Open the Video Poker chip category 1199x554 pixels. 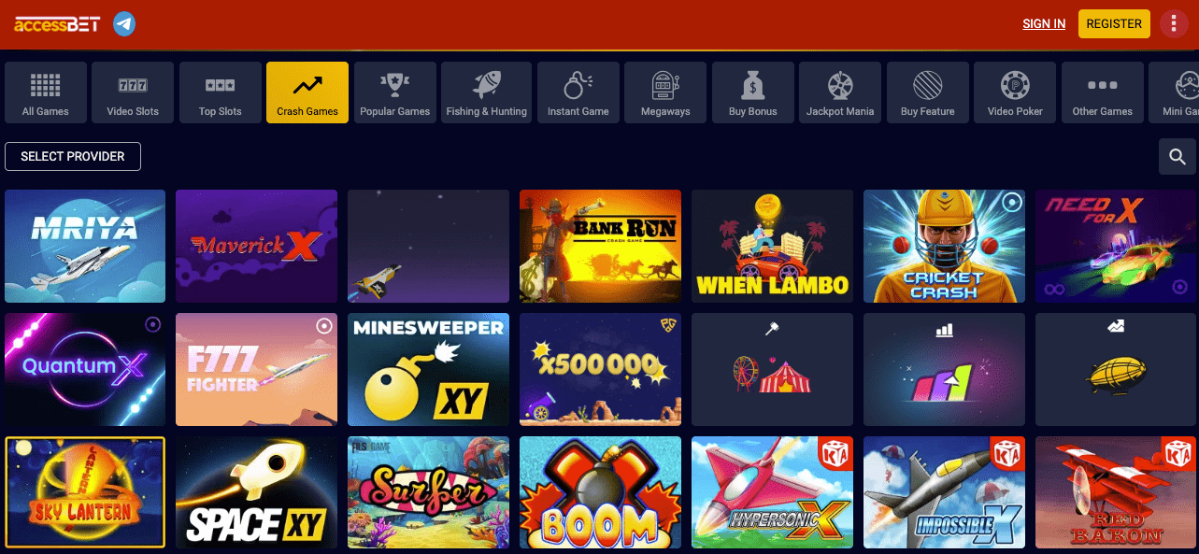(x=1015, y=92)
